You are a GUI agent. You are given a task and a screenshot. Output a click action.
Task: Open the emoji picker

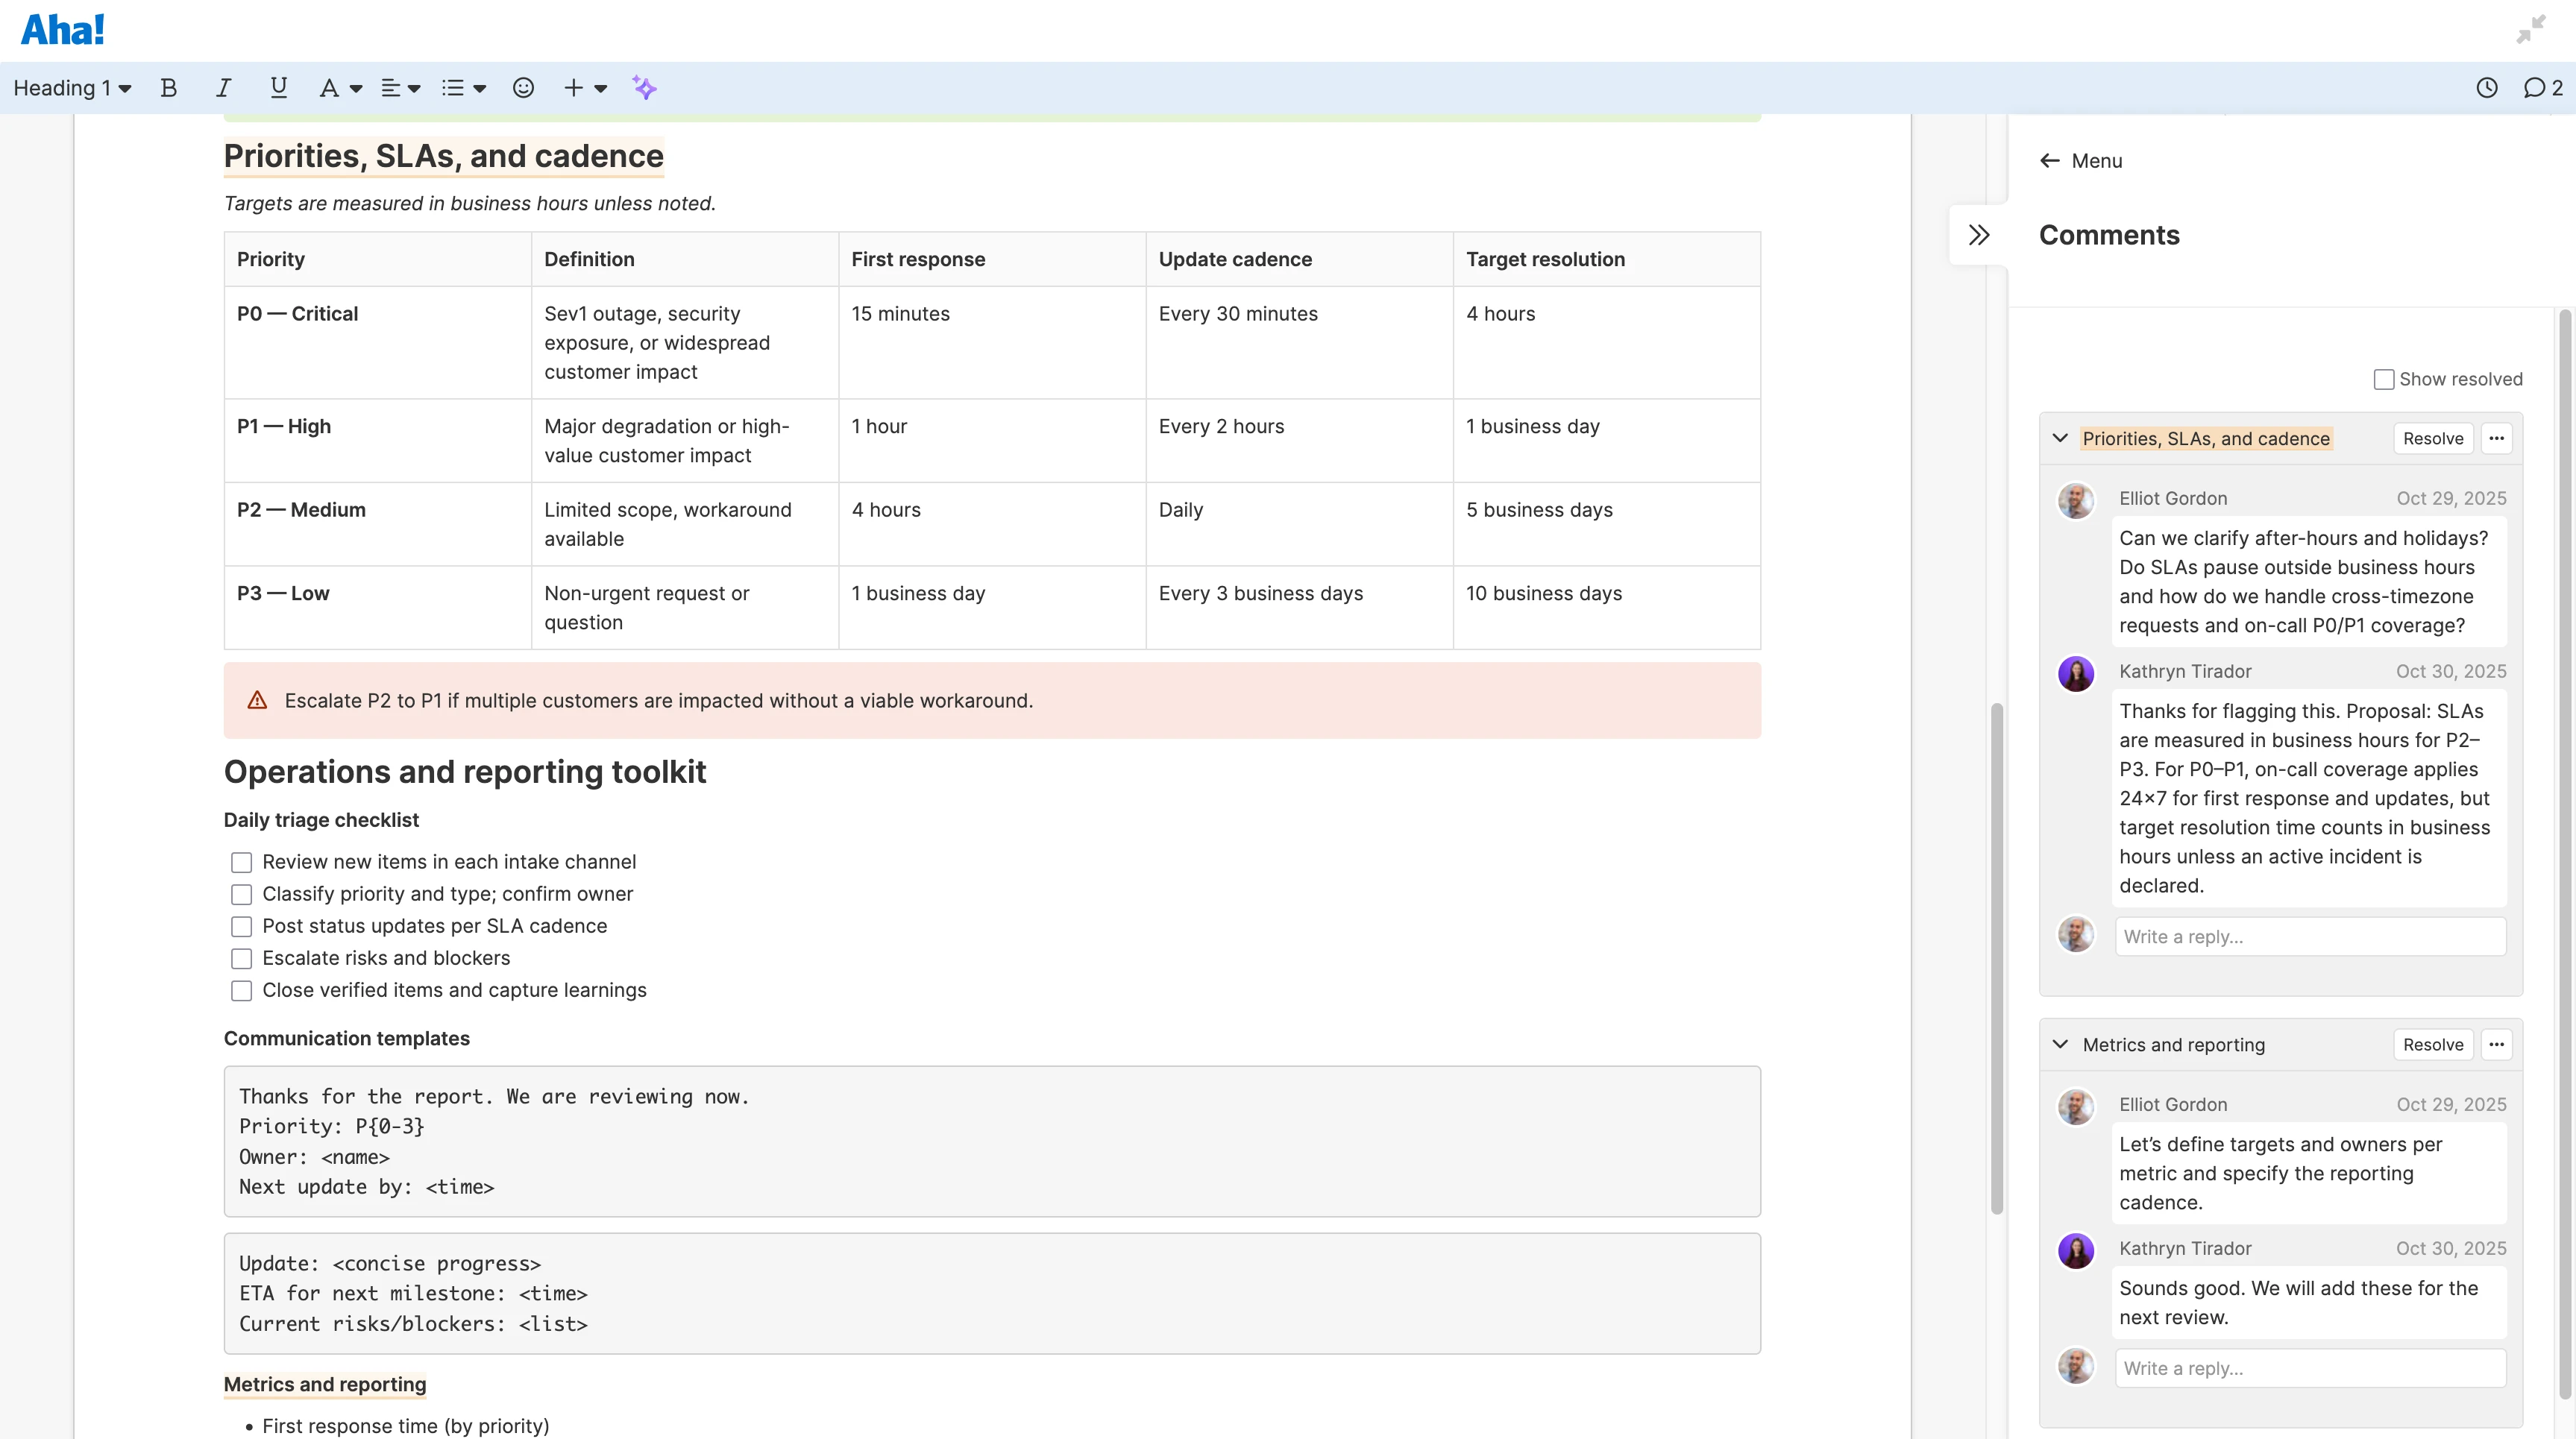523,88
